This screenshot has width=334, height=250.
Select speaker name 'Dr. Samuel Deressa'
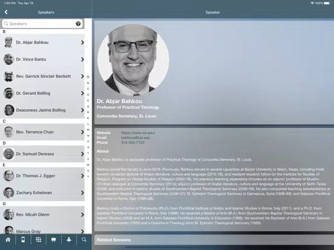click(x=35, y=154)
